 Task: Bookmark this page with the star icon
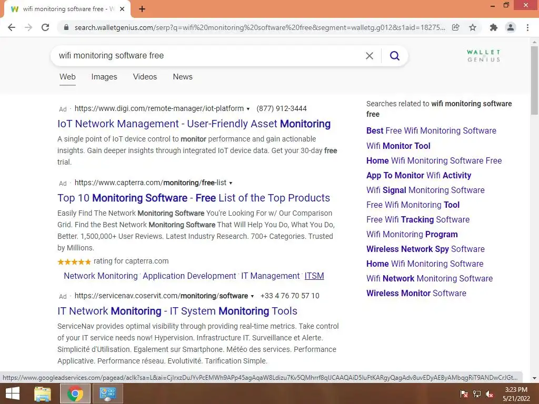click(x=473, y=27)
